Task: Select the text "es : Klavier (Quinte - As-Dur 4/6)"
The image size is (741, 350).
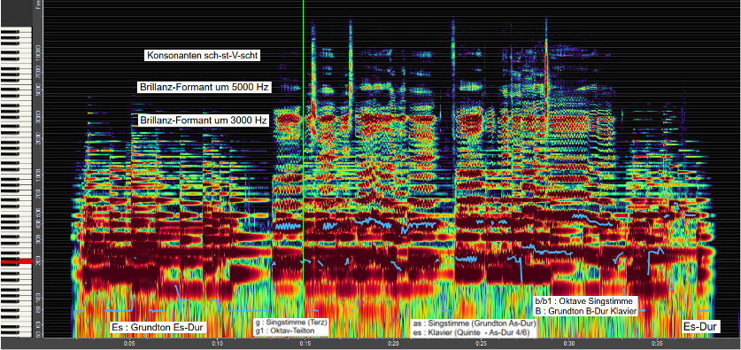Action: [x=473, y=332]
